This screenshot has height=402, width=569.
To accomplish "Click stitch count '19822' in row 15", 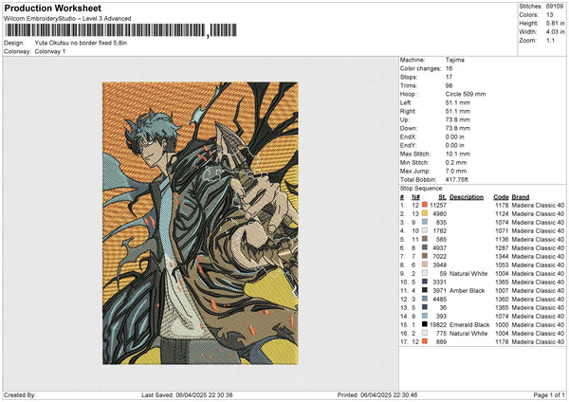I will tap(438, 324).
